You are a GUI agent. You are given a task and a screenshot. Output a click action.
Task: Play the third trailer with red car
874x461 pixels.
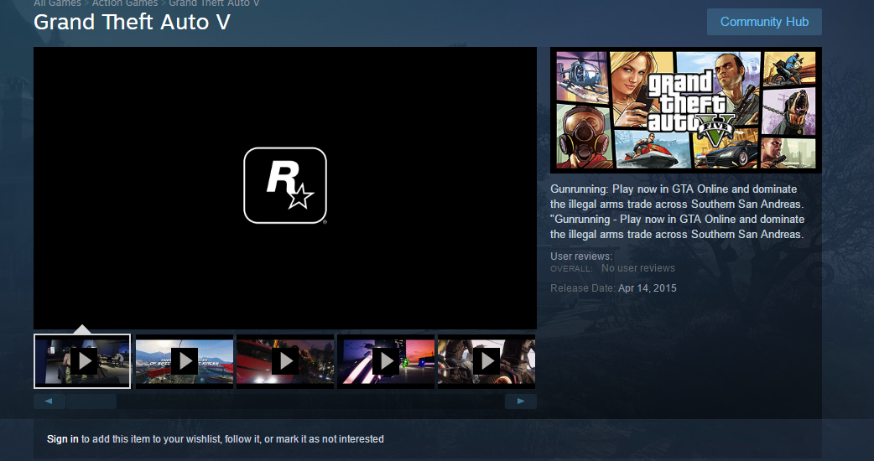pos(285,361)
